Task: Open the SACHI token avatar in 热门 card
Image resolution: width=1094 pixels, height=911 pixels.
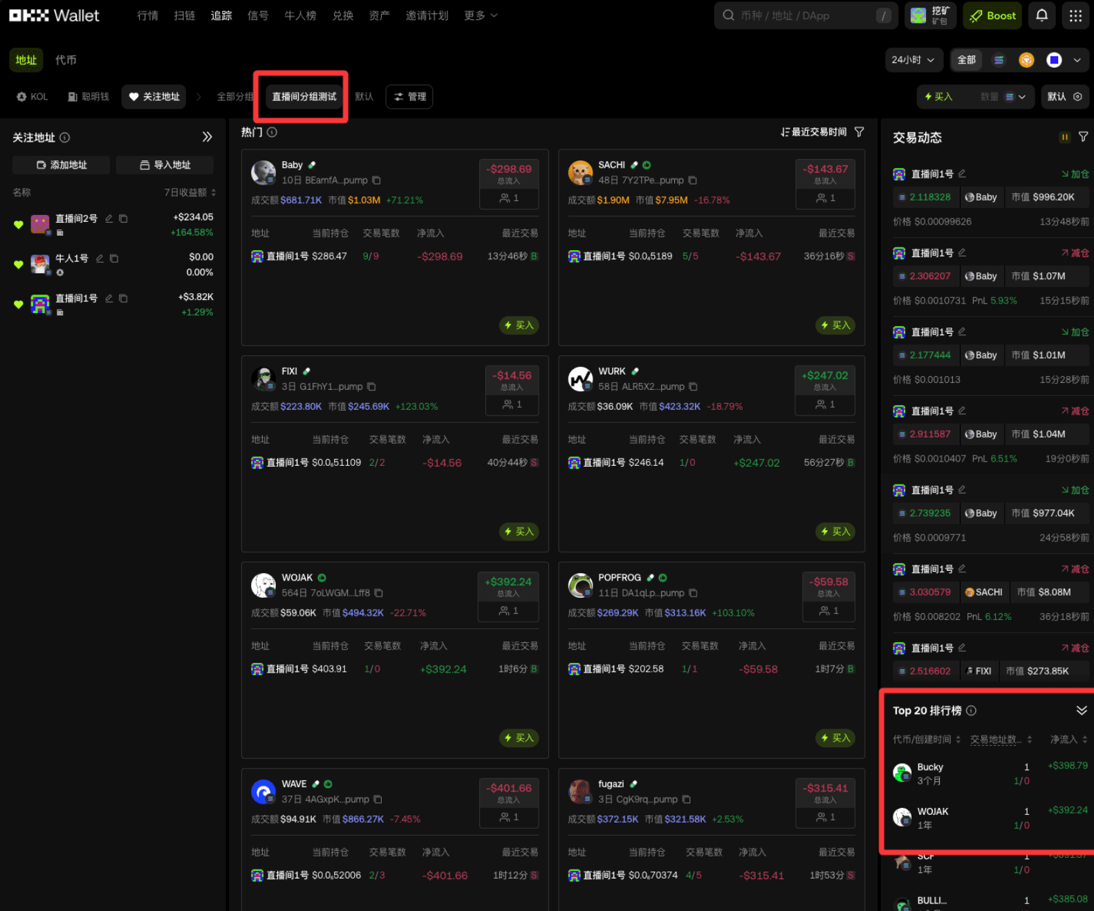Action: point(580,173)
